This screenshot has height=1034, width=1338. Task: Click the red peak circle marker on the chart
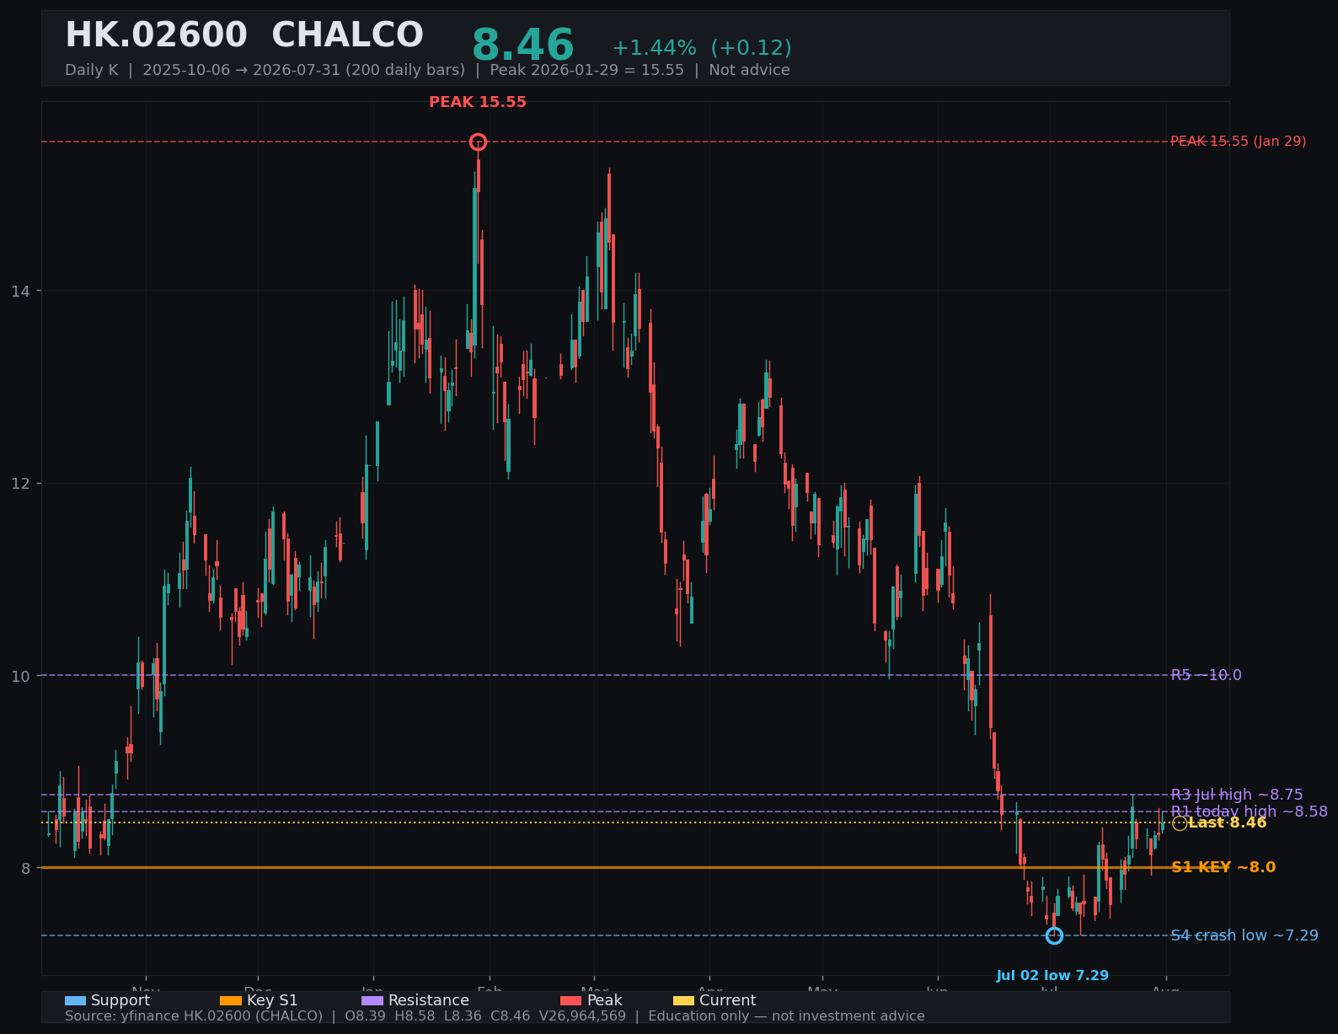click(478, 142)
